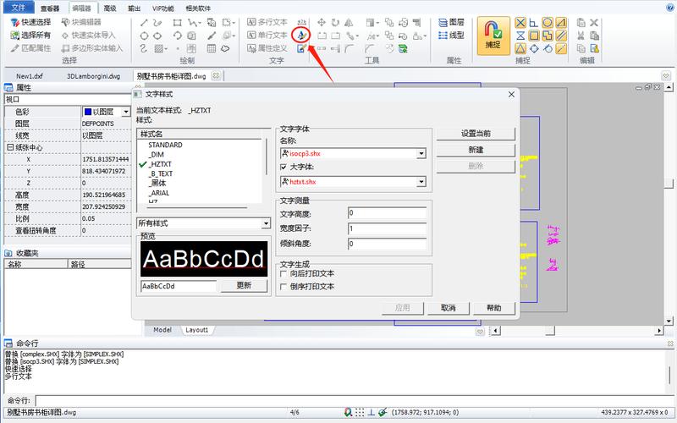
Task: Open the hztxt.shx big font dropdown
Action: (421, 182)
